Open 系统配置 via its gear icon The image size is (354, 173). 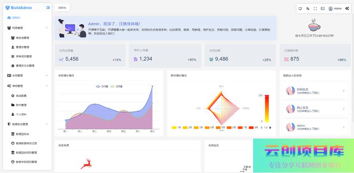click(x=13, y=96)
